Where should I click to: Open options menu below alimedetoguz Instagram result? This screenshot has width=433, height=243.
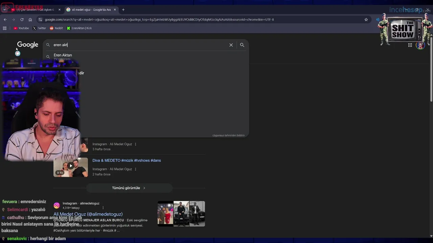103,208
